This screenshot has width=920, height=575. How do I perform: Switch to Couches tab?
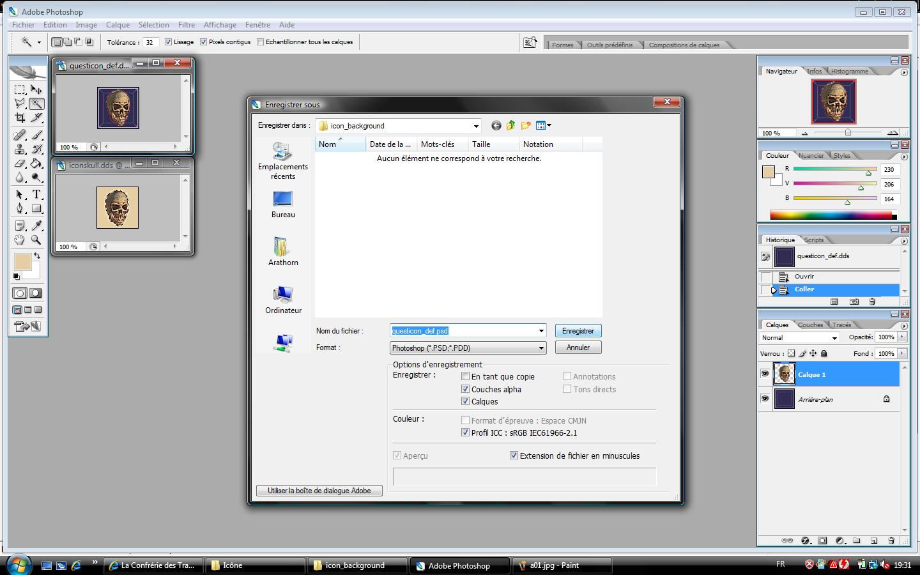[x=810, y=325]
